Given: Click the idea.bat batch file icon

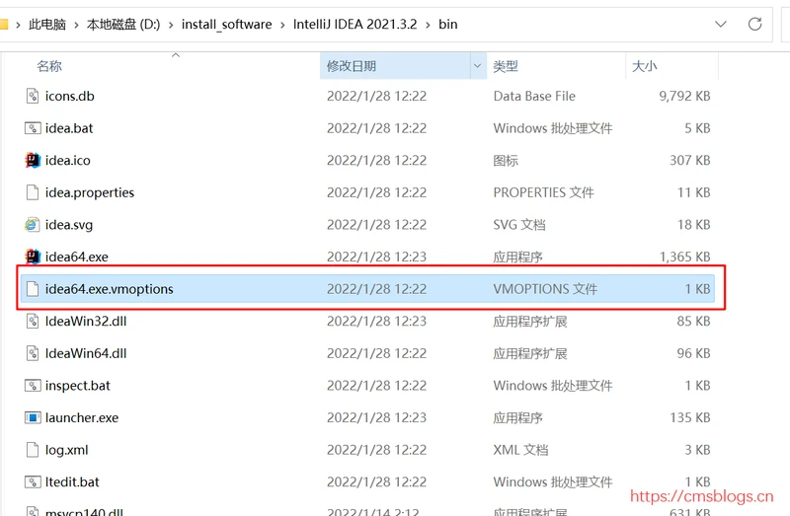Looking at the screenshot, I should tap(33, 128).
